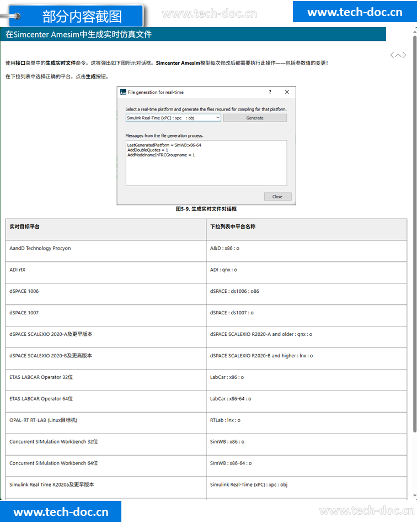Click the figure caption 图5-9
This screenshot has width=417, height=522.
coord(206,209)
